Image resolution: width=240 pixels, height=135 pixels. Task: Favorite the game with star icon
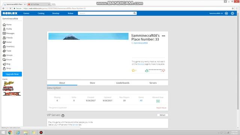tap(133, 70)
